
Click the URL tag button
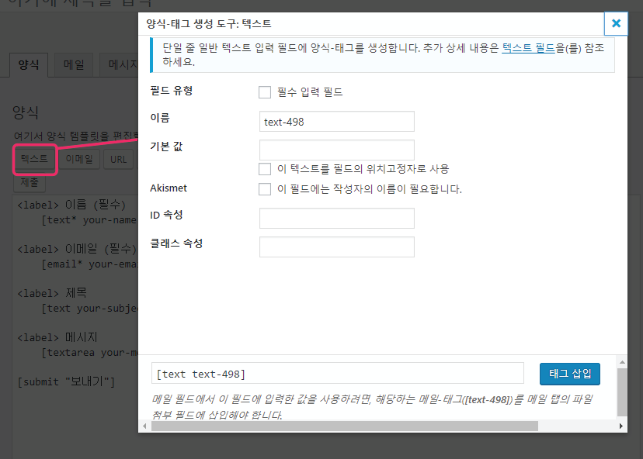(119, 159)
